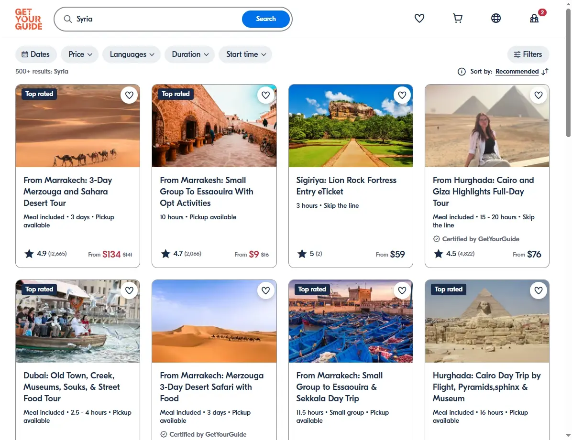Viewport: 572px width, 440px height.
Task: Expand the Price dropdown
Action: click(x=80, y=54)
